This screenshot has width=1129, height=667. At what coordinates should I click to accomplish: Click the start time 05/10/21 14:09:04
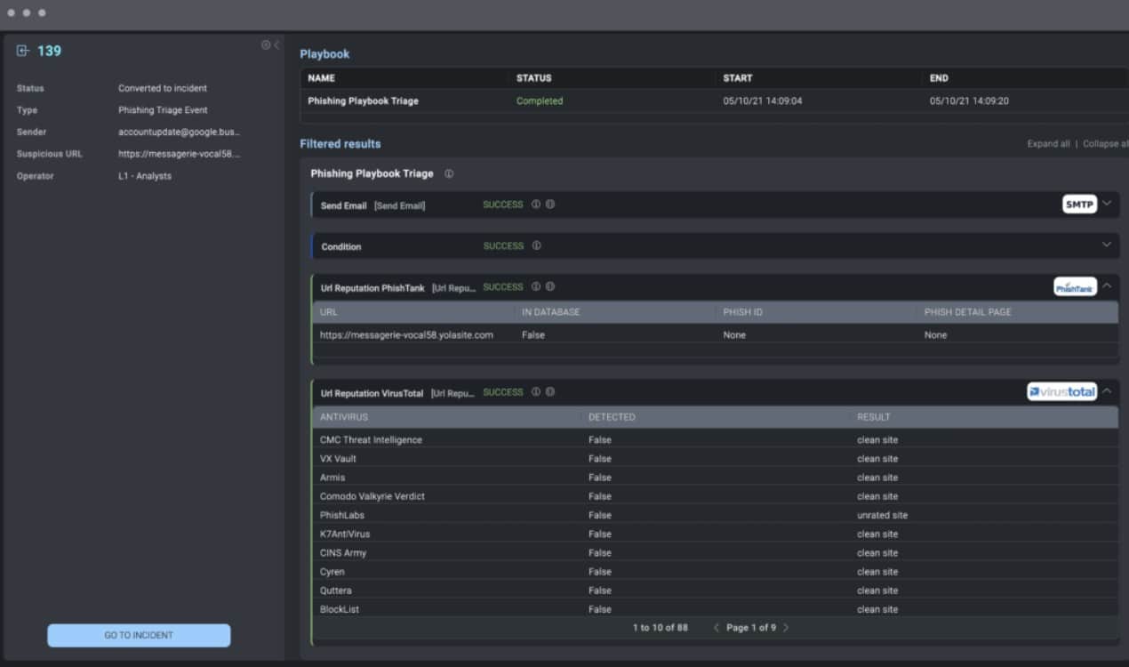coord(763,101)
